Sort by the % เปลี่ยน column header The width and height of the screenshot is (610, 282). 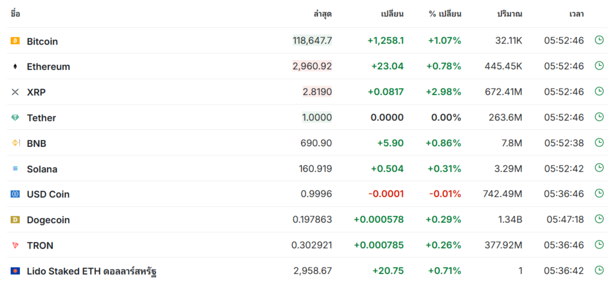[x=445, y=14]
